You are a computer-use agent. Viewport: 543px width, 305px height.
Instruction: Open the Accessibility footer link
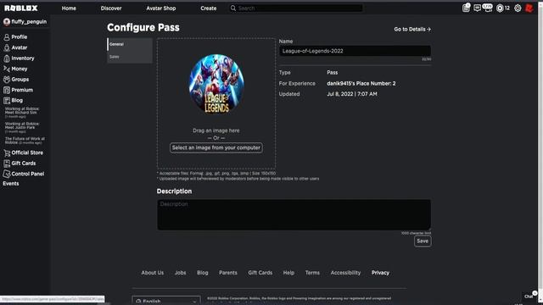pos(345,273)
